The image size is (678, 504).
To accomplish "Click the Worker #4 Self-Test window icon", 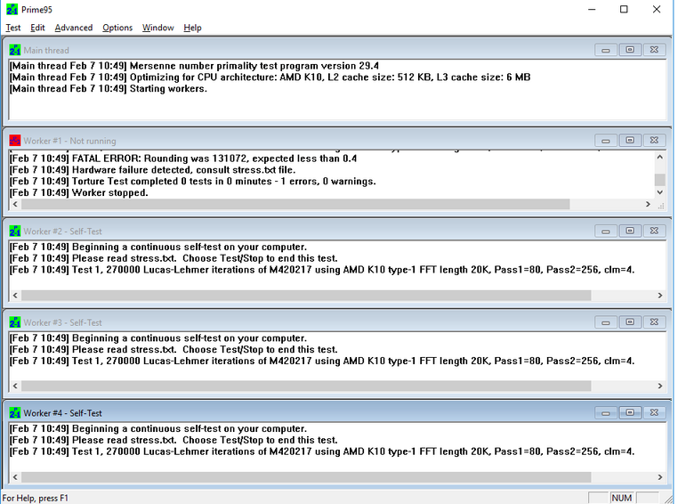I will [15, 413].
